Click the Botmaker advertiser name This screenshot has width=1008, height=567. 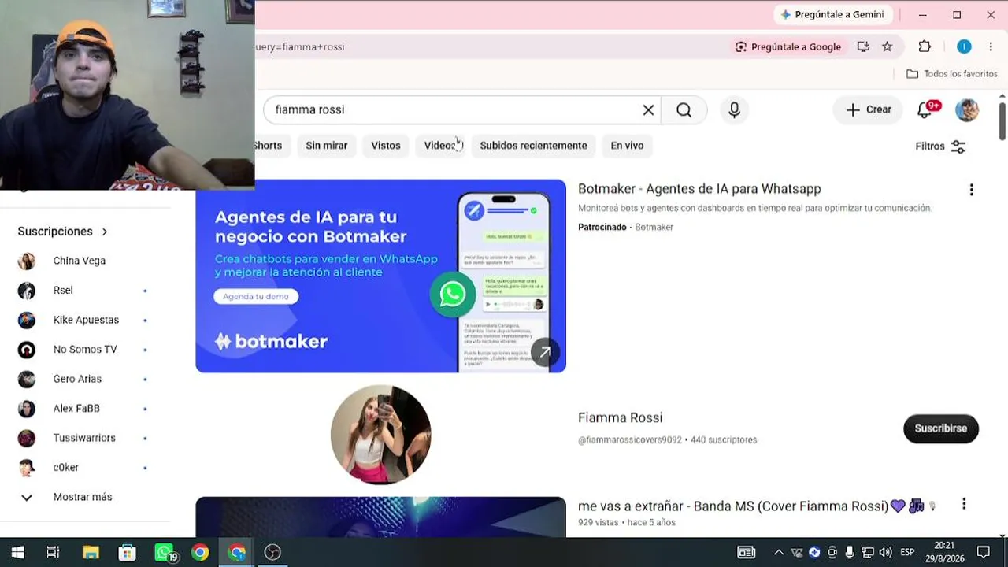point(654,228)
